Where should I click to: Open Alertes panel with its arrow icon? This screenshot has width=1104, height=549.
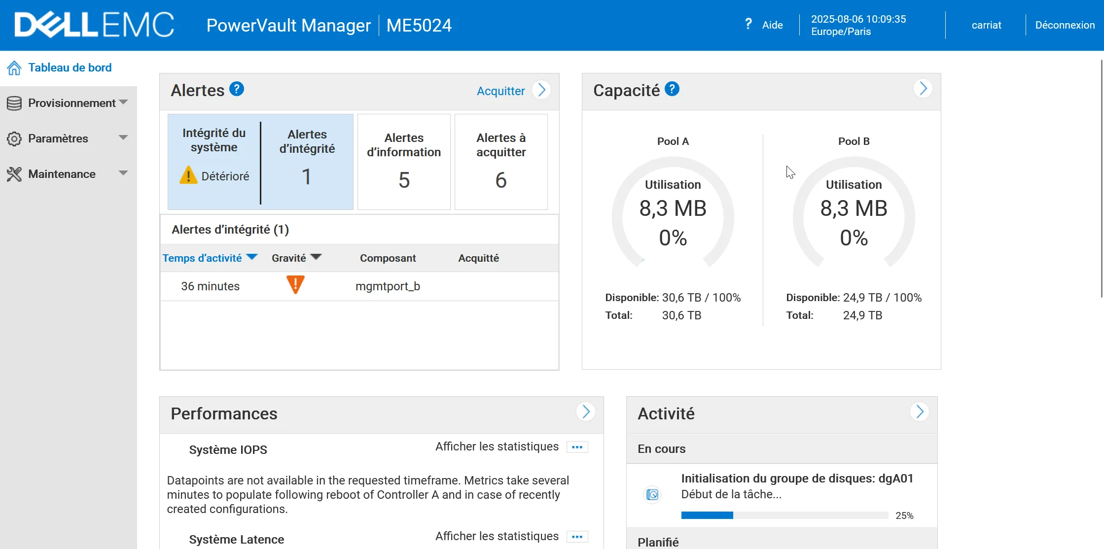(541, 90)
